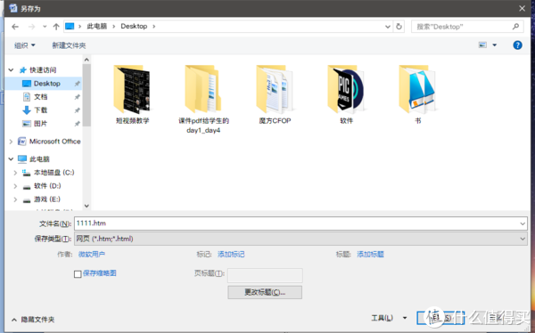Select the 书 folder
Screen dimensions: 535x333
[x=417, y=94]
